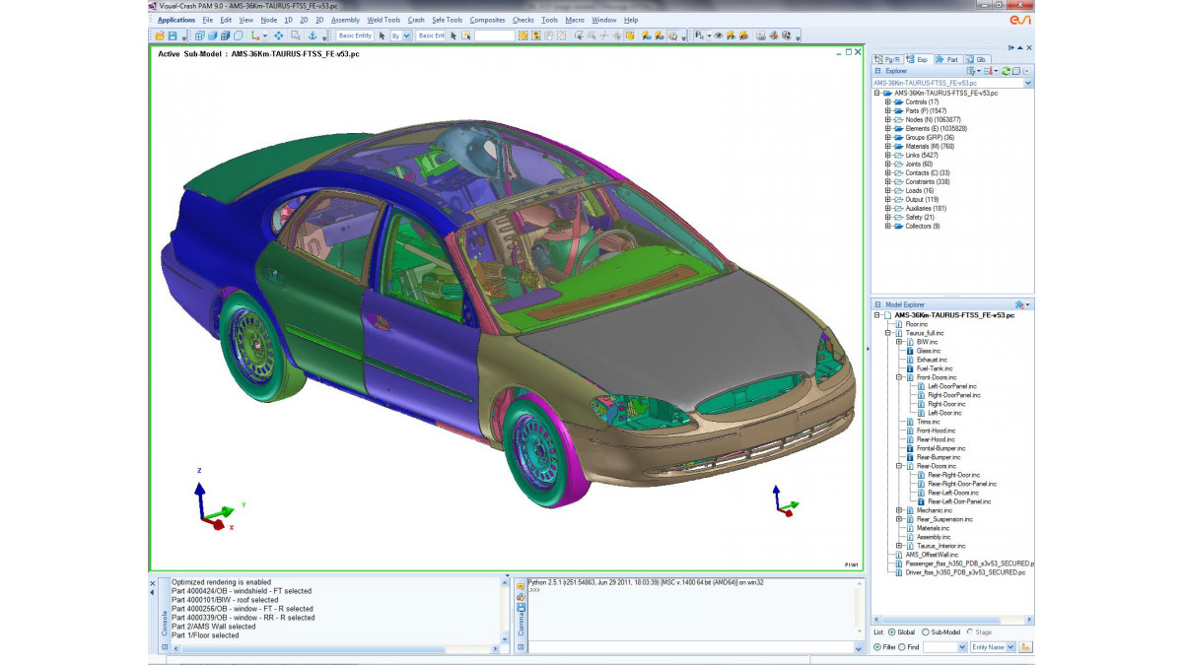Open the Weld Tools menu
The height and width of the screenshot is (665, 1183).
383,20
